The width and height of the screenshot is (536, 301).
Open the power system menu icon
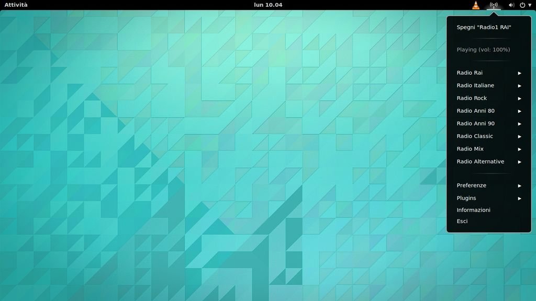click(522, 5)
